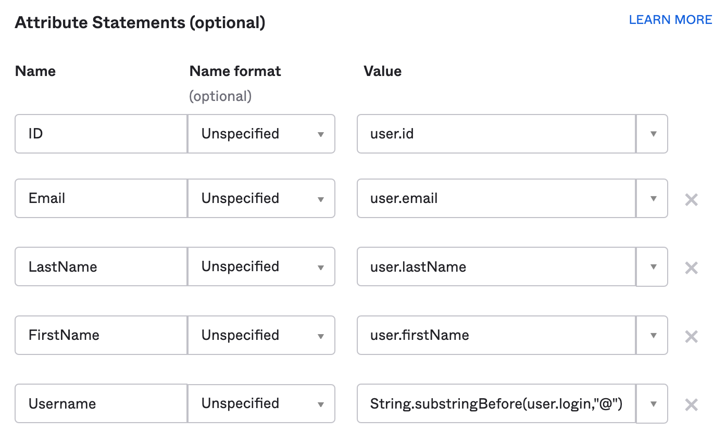The width and height of the screenshot is (726, 432).
Task: Open the Value dropdown for user.id
Action: [652, 134]
